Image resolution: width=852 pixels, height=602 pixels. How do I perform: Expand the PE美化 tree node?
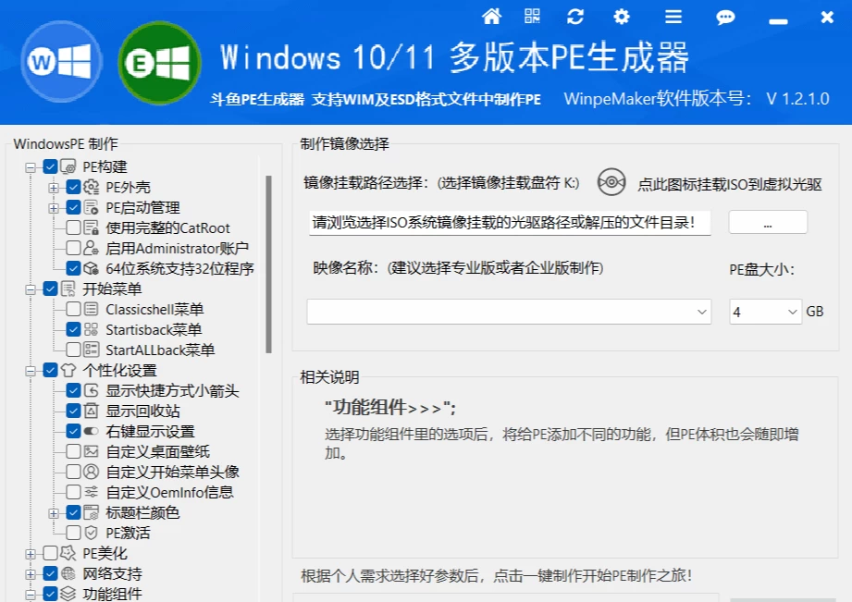point(31,554)
